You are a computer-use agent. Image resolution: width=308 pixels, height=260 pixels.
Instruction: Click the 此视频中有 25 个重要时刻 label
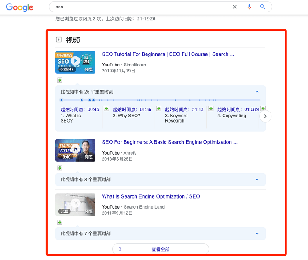click(87, 92)
